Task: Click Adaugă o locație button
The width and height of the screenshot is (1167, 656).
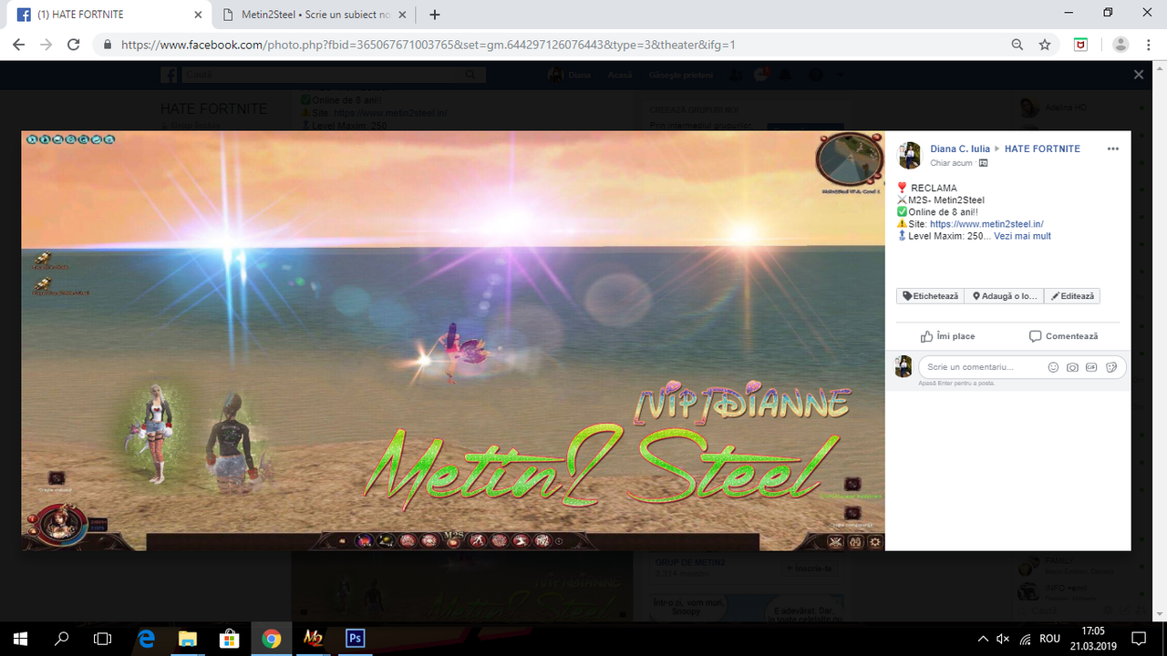Action: 1004,296
